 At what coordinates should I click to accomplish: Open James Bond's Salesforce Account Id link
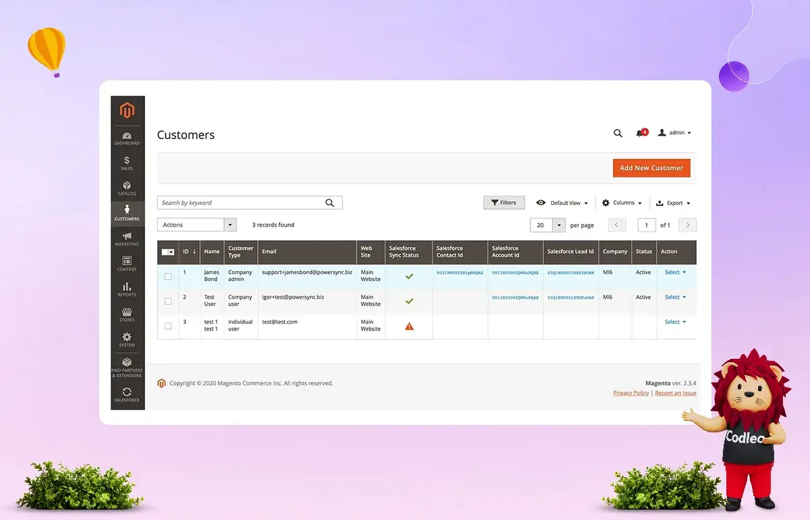(x=515, y=273)
